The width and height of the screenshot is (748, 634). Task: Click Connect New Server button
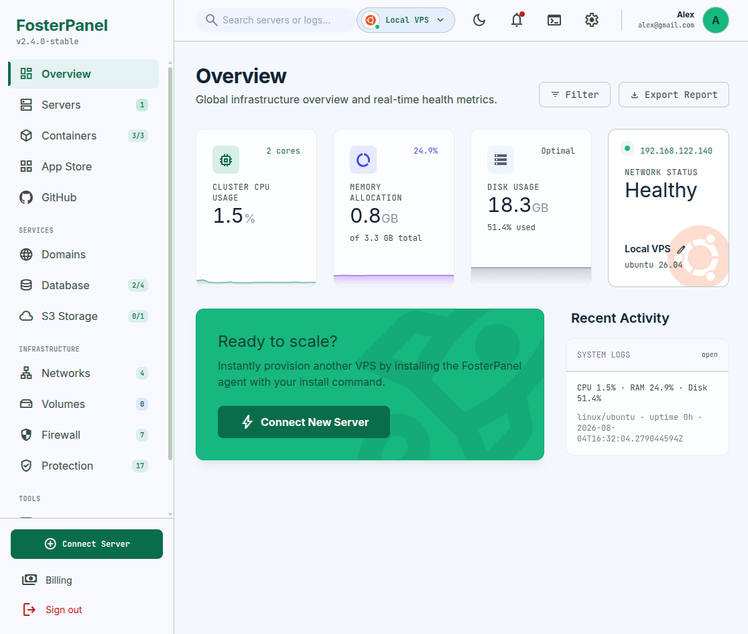click(304, 422)
